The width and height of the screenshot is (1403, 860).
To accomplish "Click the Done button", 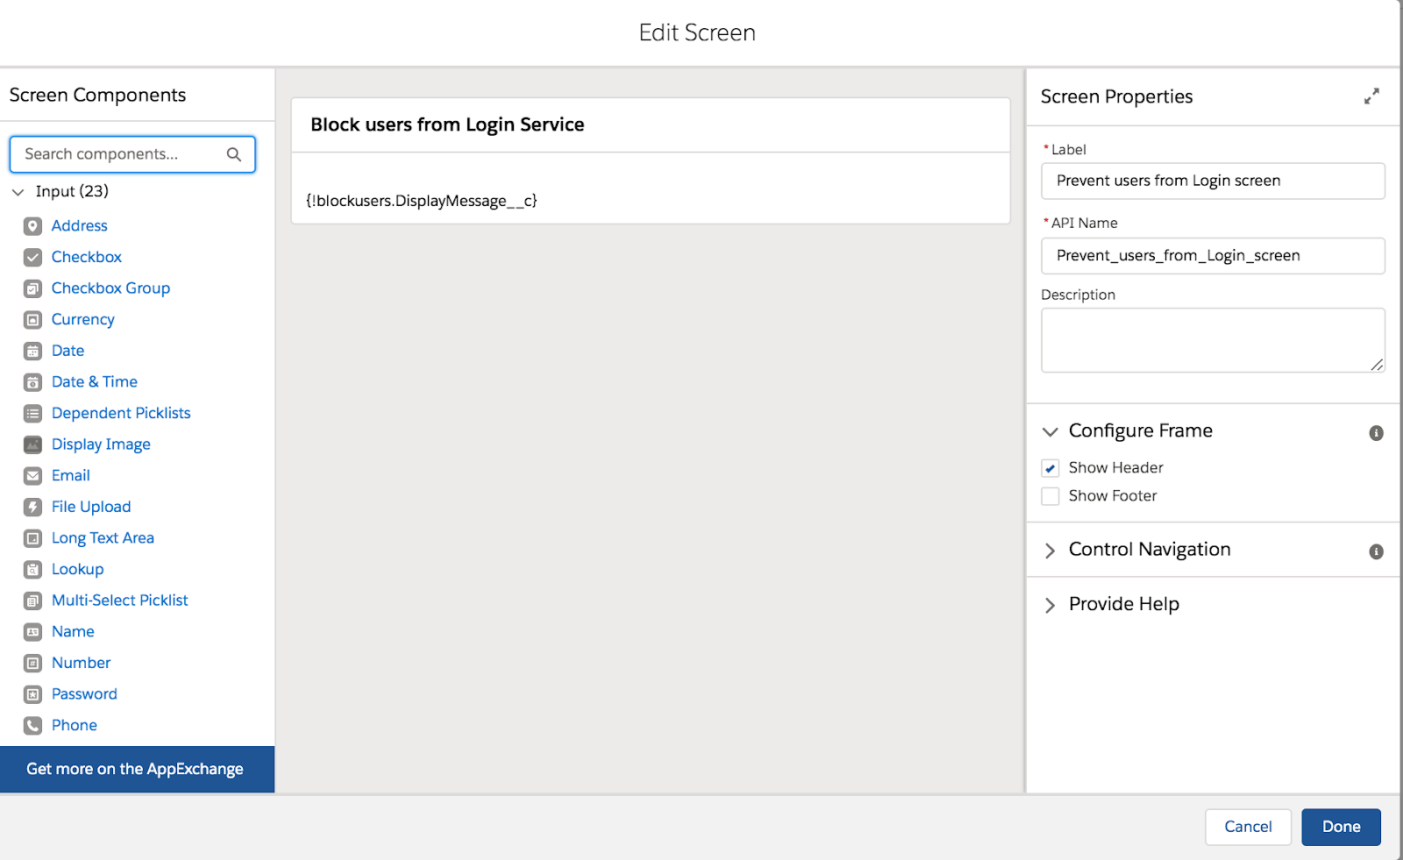I will click(x=1341, y=827).
